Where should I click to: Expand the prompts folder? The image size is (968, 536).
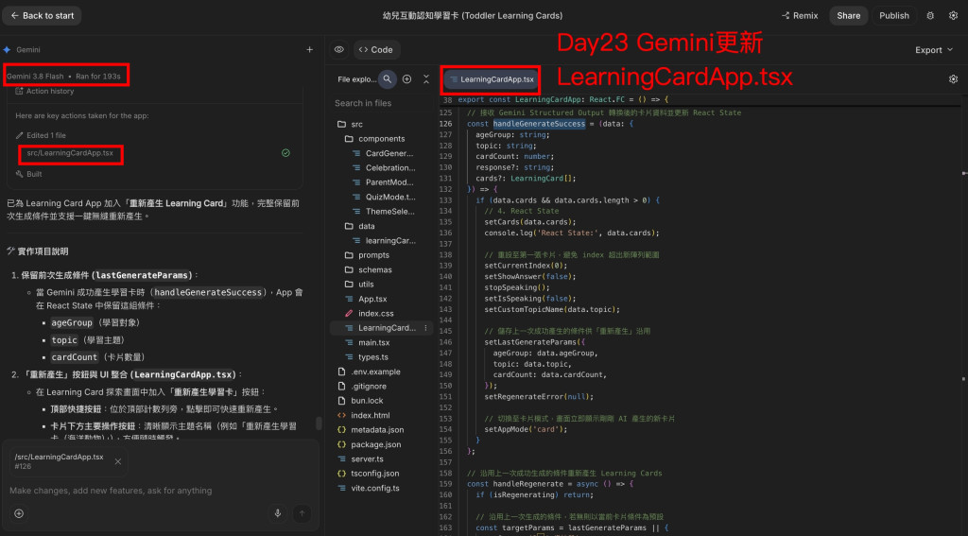[367, 255]
